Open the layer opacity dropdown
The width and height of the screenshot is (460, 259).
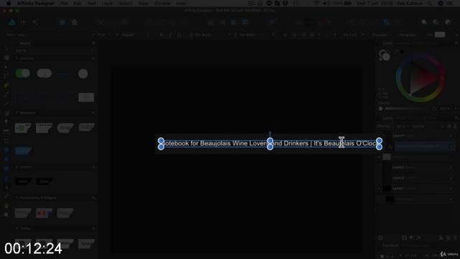click(402, 127)
